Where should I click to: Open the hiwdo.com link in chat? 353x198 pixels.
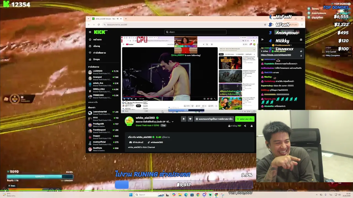pyautogui.click(x=276, y=55)
